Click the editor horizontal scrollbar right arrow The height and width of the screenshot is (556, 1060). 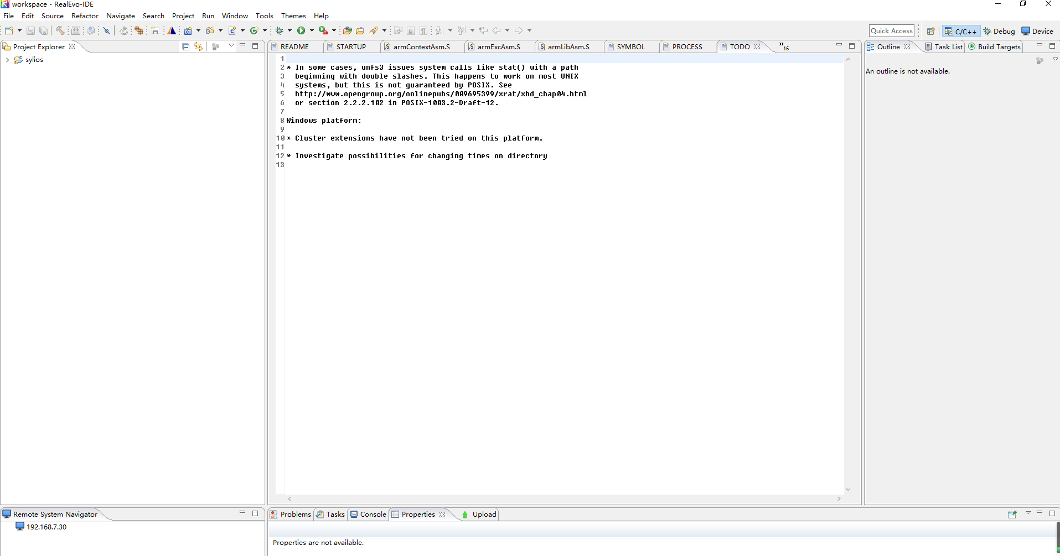click(839, 498)
